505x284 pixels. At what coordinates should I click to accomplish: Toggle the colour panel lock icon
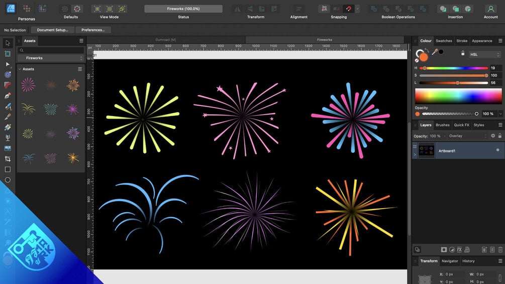point(463,53)
